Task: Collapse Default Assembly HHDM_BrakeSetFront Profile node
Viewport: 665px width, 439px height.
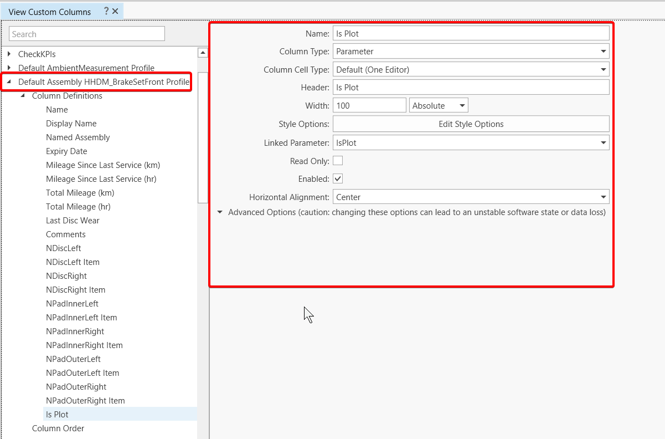Action: pyautogui.click(x=9, y=82)
